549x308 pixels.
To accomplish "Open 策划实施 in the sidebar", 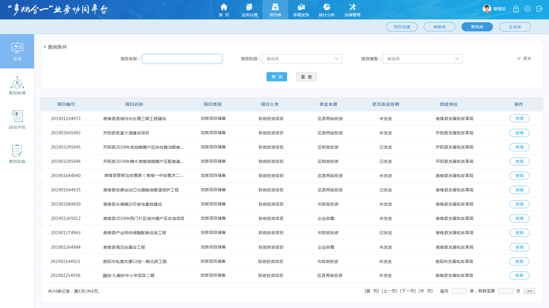I will pyautogui.click(x=17, y=154).
